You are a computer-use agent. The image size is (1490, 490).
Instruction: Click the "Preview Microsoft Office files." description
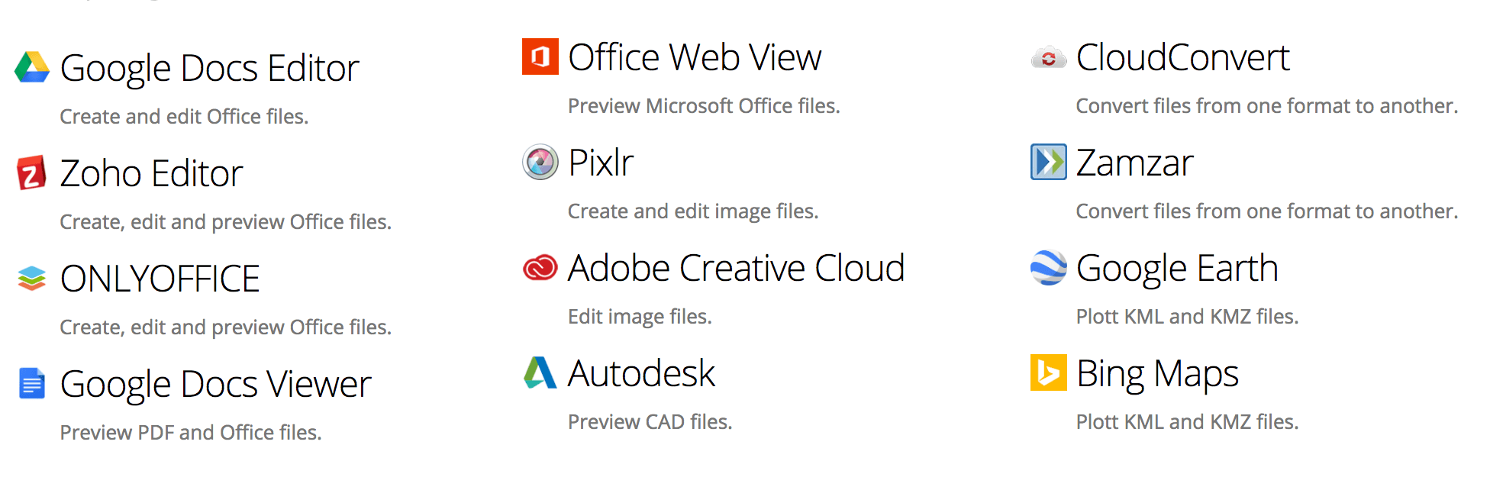click(704, 105)
